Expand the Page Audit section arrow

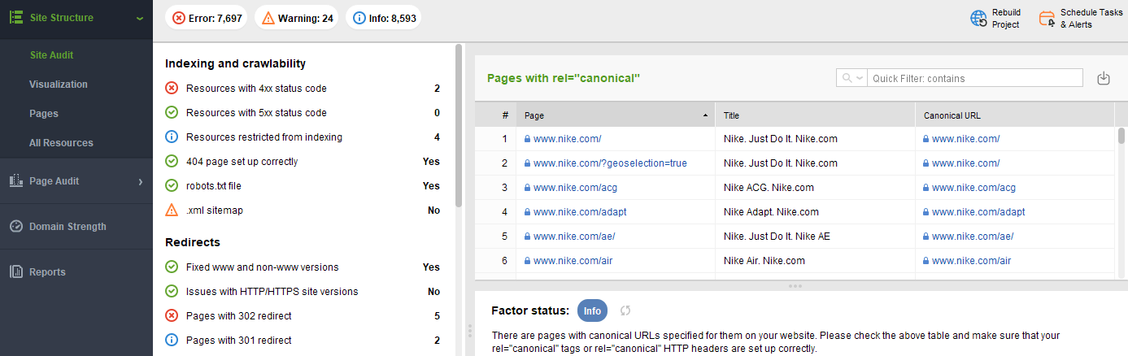coord(140,181)
